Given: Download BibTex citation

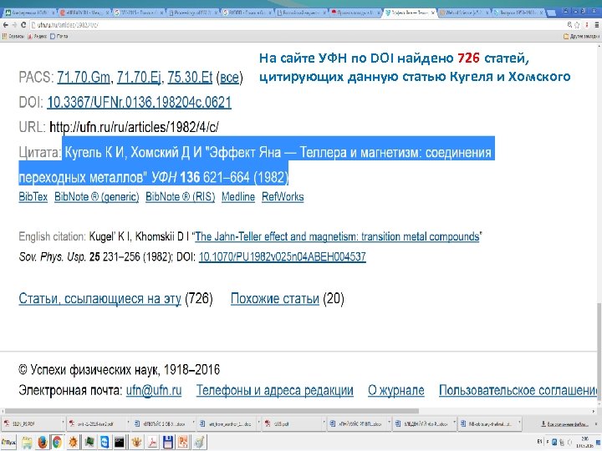Looking at the screenshot, I should click(33, 197).
